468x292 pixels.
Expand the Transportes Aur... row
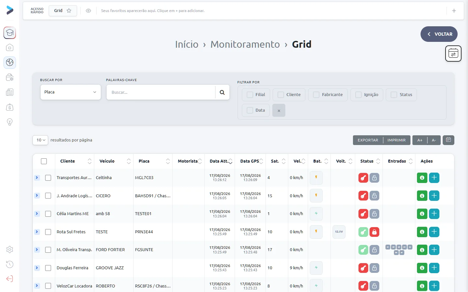click(x=37, y=177)
